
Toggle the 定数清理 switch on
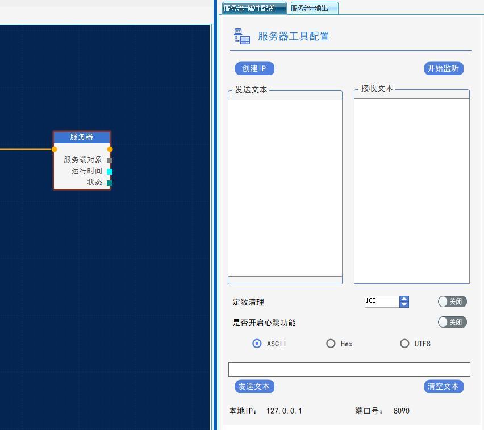pos(452,301)
